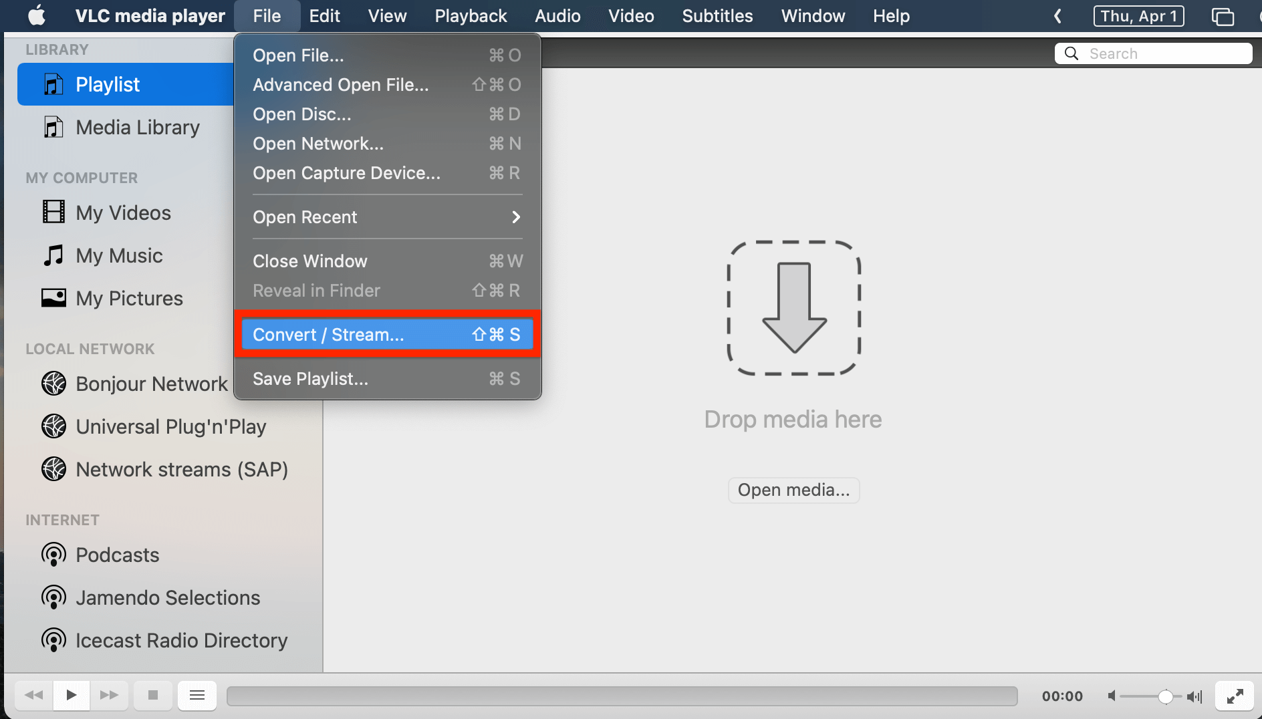1262x719 pixels.
Task: Click the Playlist music icon in sidebar
Action: pos(53,84)
